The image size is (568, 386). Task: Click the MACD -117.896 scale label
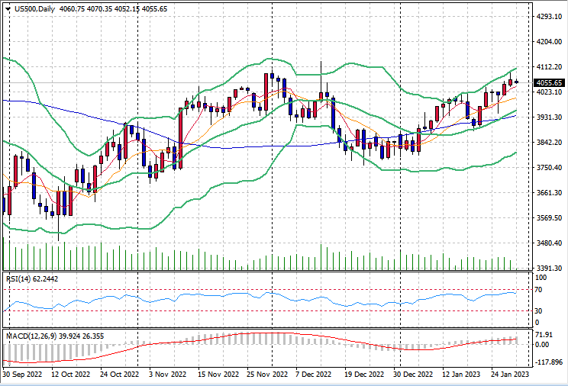[x=547, y=363]
